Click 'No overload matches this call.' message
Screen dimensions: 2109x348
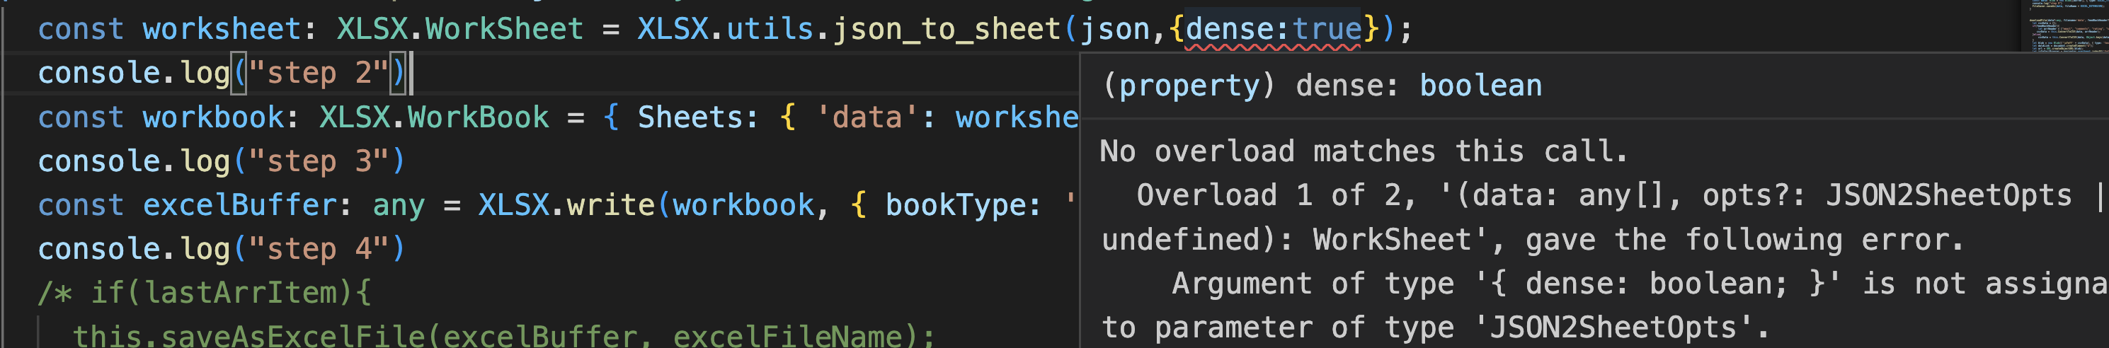click(x=1364, y=151)
